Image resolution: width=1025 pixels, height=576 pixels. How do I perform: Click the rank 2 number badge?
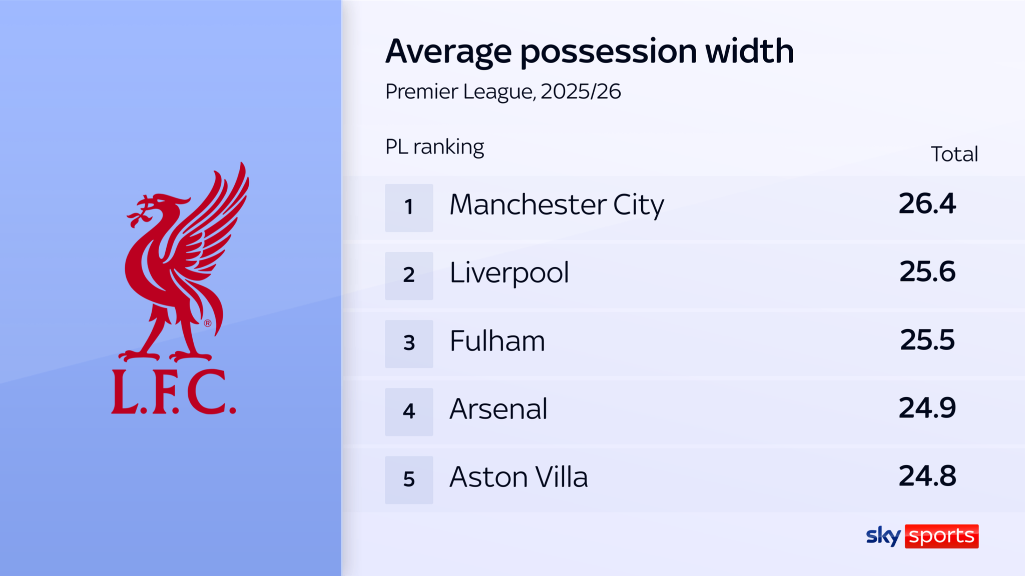coord(409,275)
